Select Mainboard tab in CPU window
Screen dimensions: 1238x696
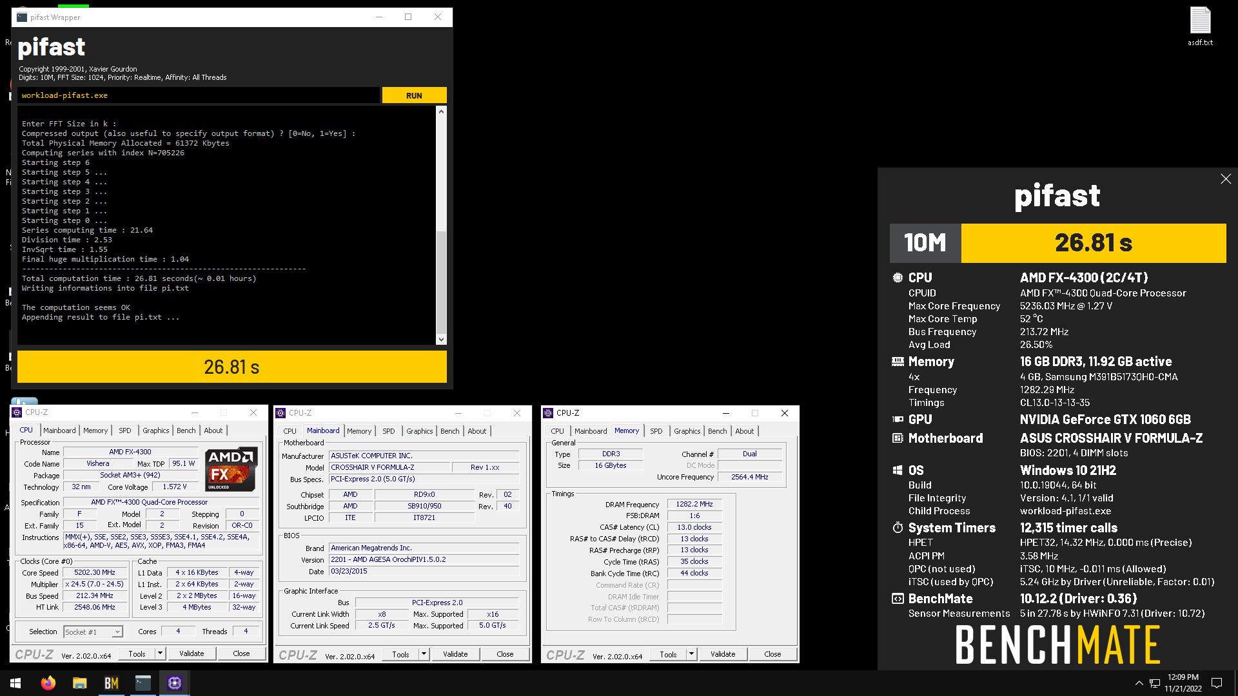coord(59,430)
